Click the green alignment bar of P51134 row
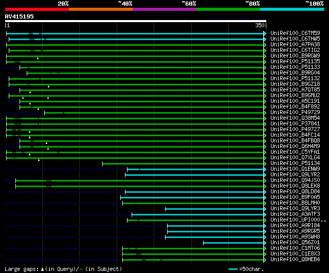 tap(183, 163)
